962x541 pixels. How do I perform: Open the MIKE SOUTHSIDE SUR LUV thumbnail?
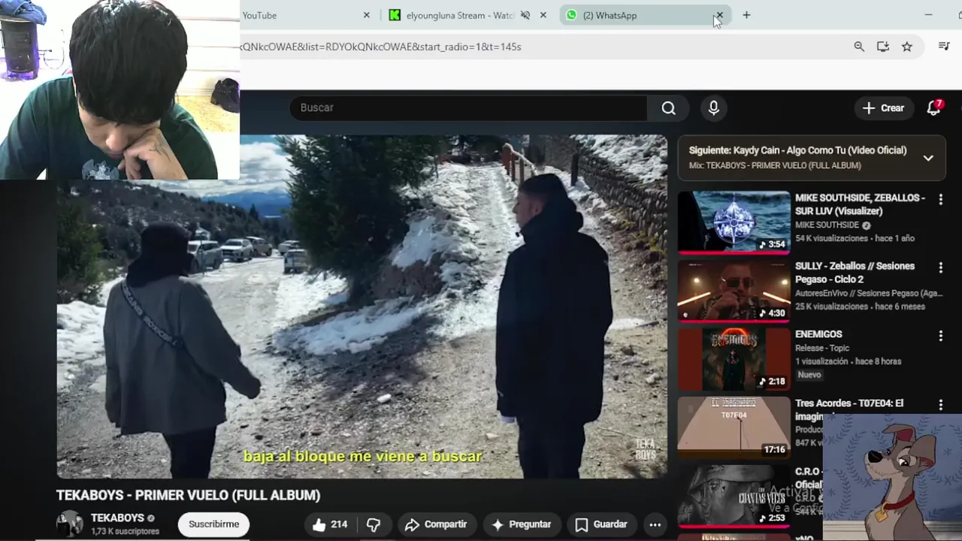[734, 222]
